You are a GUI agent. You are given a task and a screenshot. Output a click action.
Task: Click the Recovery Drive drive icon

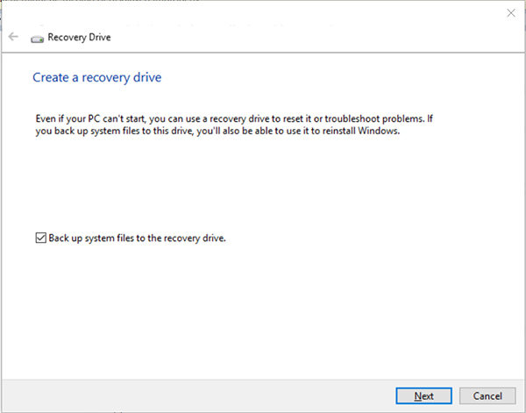point(37,39)
